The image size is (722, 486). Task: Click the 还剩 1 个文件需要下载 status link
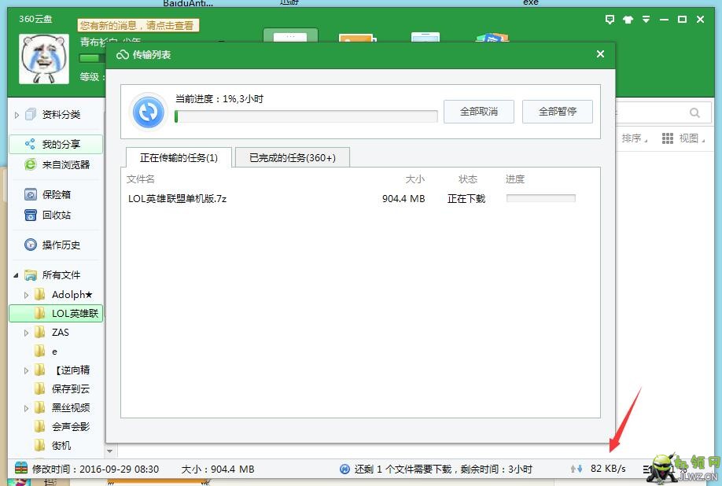444,469
